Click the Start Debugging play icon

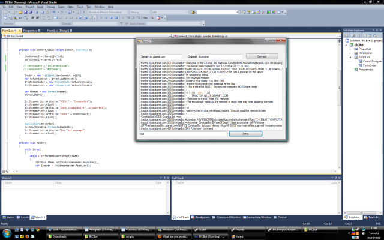click(84, 12)
